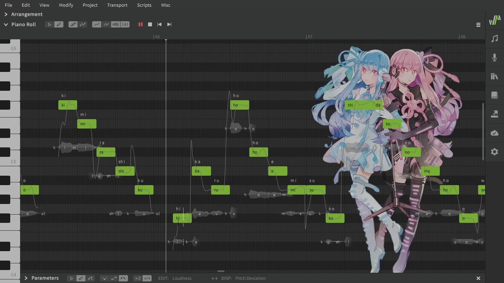Switch to note editing mode
The image size is (504, 283).
pos(73,24)
